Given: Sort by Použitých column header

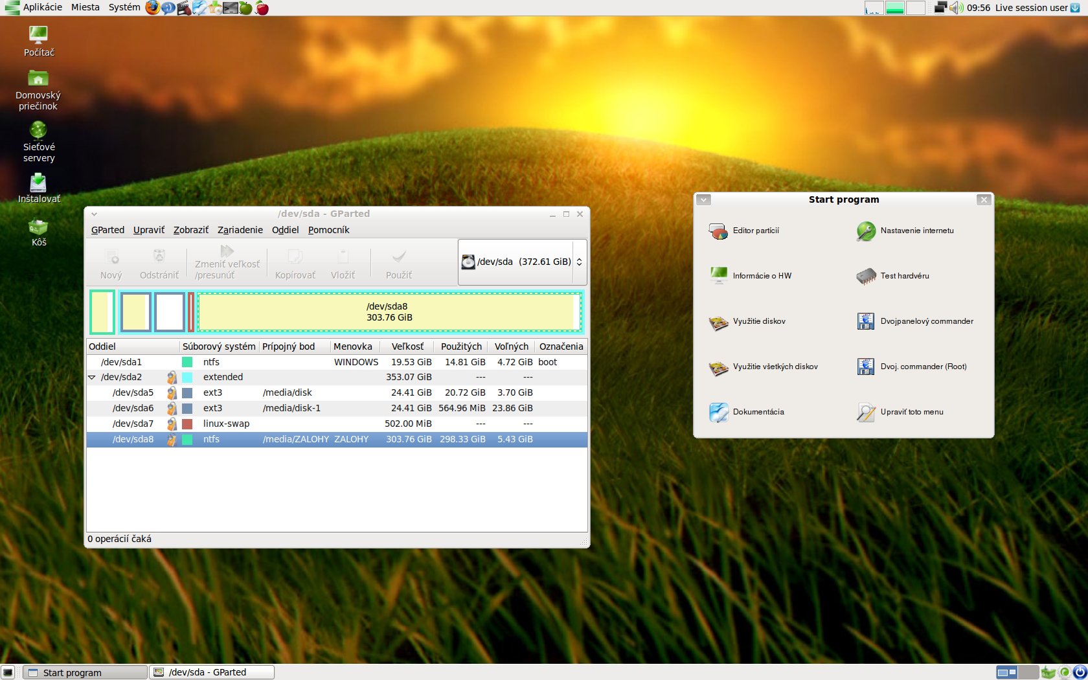Looking at the screenshot, I should click(461, 346).
